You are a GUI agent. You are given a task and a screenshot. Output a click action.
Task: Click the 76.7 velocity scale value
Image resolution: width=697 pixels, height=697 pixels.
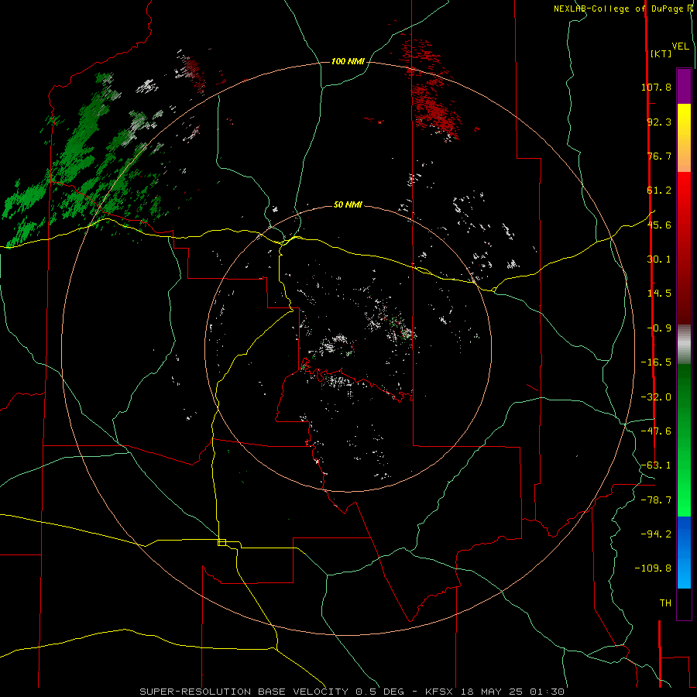pos(659,156)
